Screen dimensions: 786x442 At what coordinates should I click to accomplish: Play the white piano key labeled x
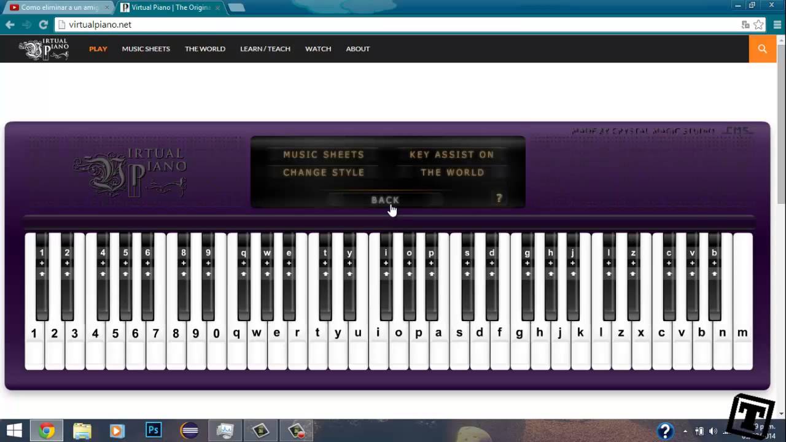pyautogui.click(x=640, y=347)
